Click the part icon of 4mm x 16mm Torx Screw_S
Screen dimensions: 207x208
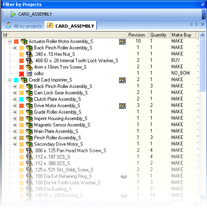[29, 67]
